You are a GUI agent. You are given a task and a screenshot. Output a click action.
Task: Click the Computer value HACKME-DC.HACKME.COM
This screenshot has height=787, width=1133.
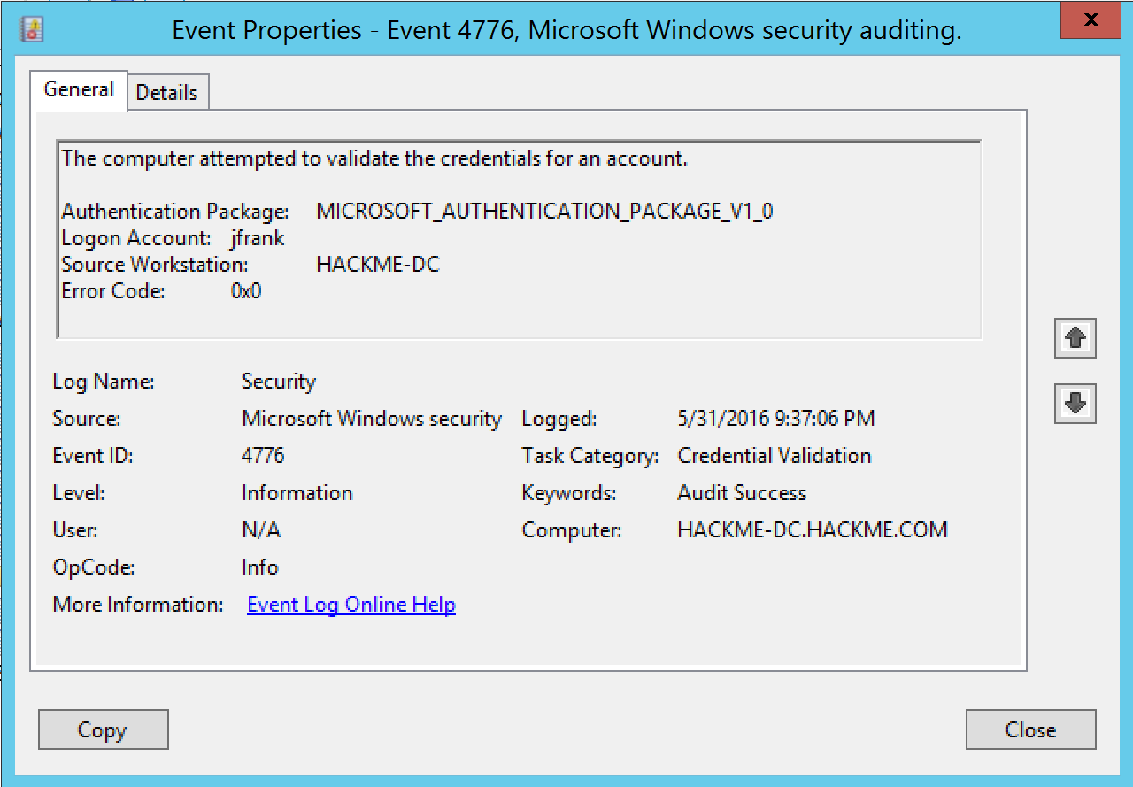click(812, 530)
